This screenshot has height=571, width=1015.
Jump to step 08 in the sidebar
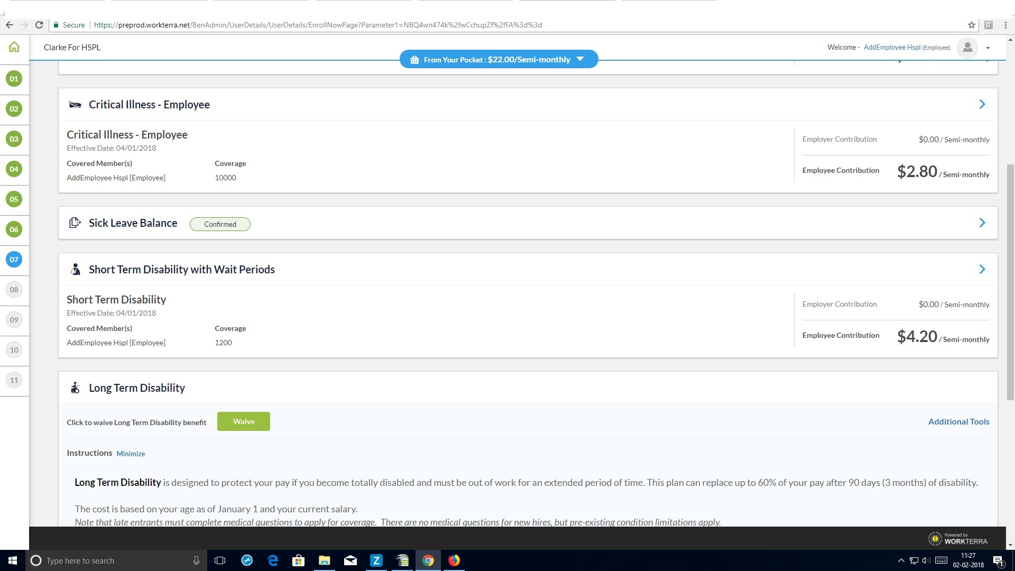[x=14, y=290]
